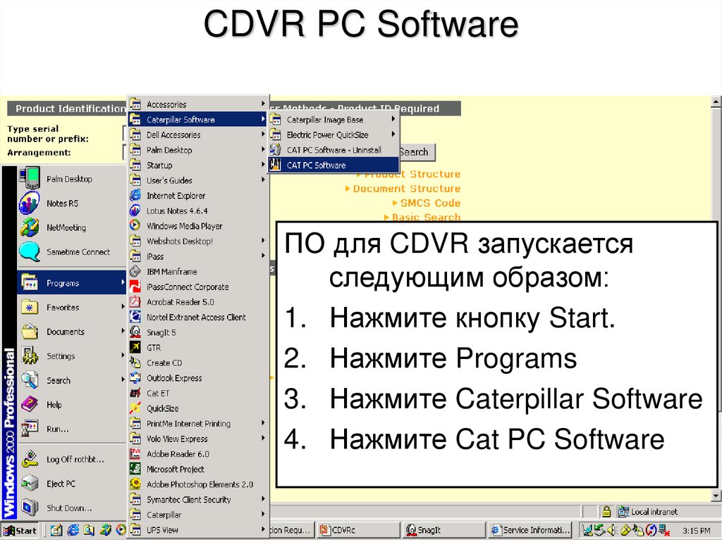The width and height of the screenshot is (722, 540).
Task: Click the Acrobat Reader 5.0 icon
Action: pos(135,302)
